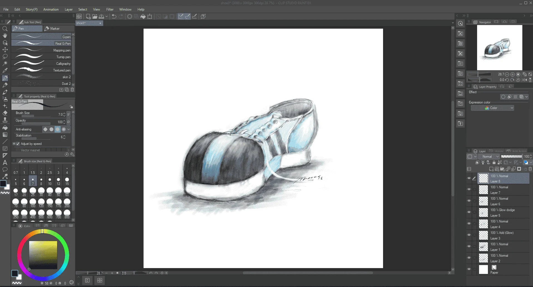This screenshot has height=287, width=533.
Task: Select the Textured pen brush
Action: tap(41, 70)
